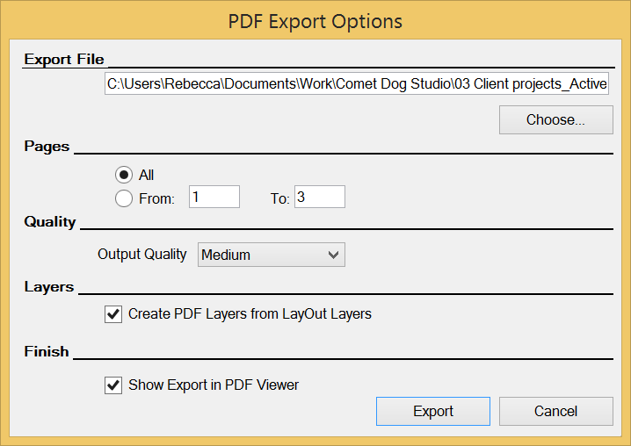Click the Layers section heading
Image resolution: width=631 pixels, height=446 pixels.
coord(49,287)
